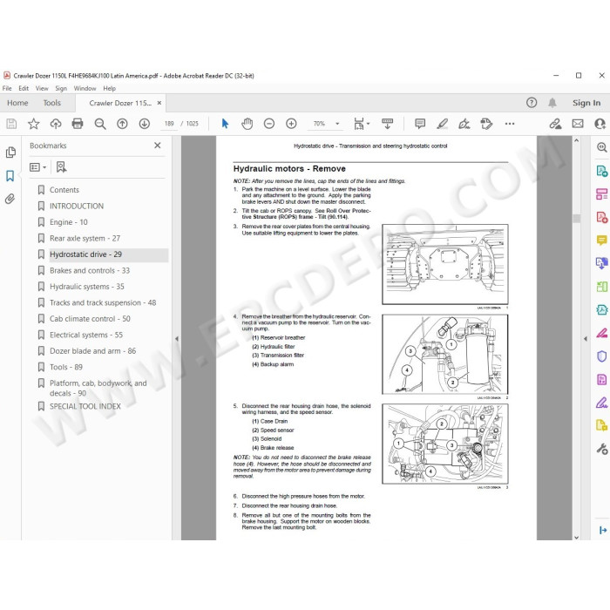Open the File menu

click(7, 88)
